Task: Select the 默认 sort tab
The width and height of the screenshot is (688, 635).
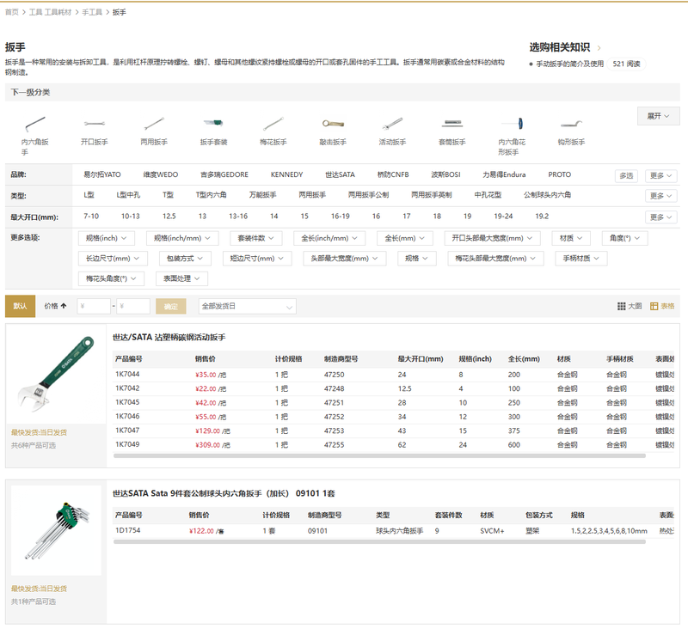Action: click(x=20, y=306)
